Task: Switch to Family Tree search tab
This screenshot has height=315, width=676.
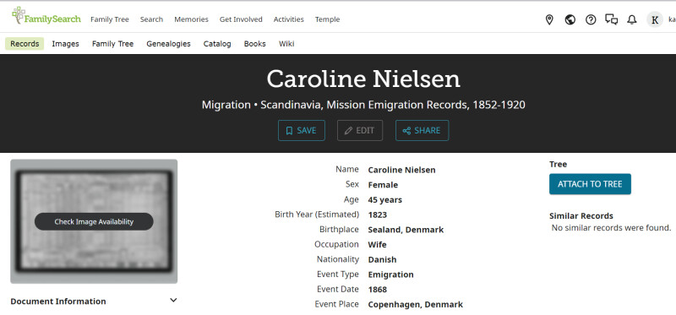Action: (x=112, y=44)
